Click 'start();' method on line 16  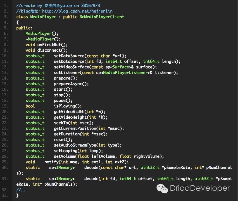[x=63, y=90]
